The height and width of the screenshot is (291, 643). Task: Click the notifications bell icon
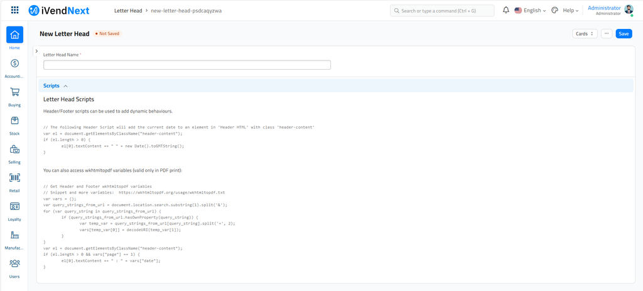pyautogui.click(x=505, y=11)
